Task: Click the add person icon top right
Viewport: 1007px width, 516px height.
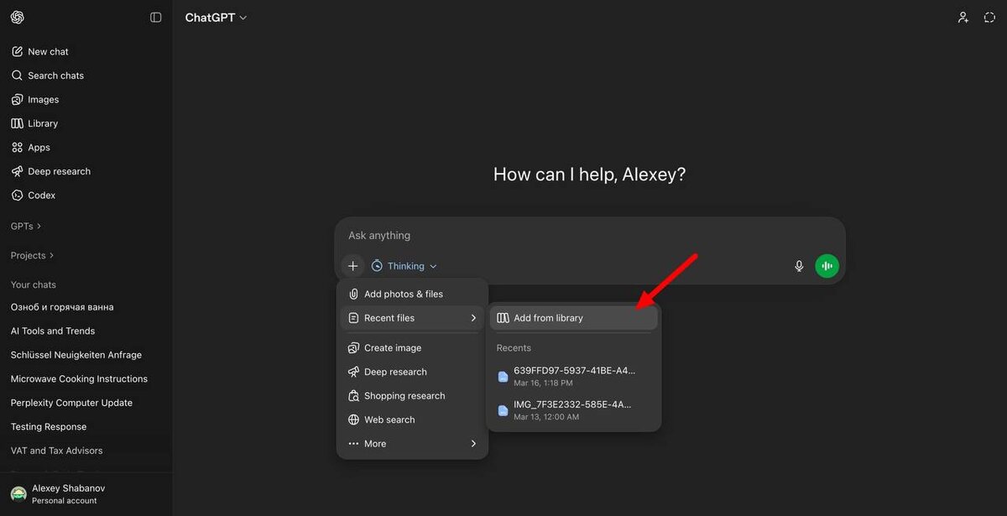Action: [x=963, y=18]
